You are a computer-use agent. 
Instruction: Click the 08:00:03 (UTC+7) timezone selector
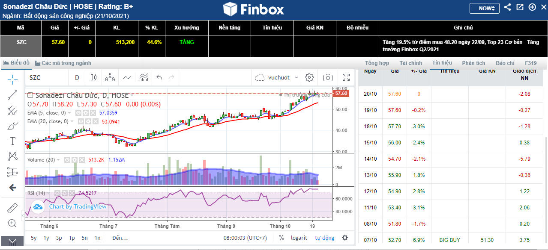coord(245,238)
